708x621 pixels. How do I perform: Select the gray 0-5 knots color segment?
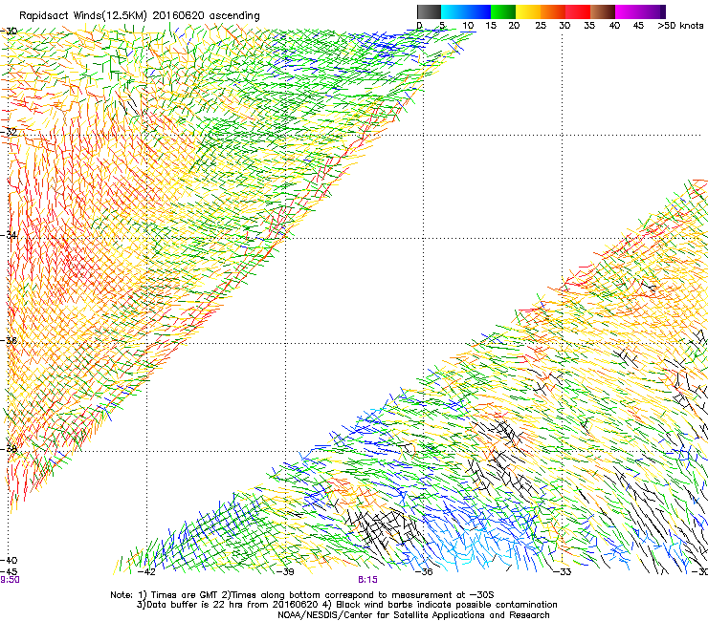429,11
